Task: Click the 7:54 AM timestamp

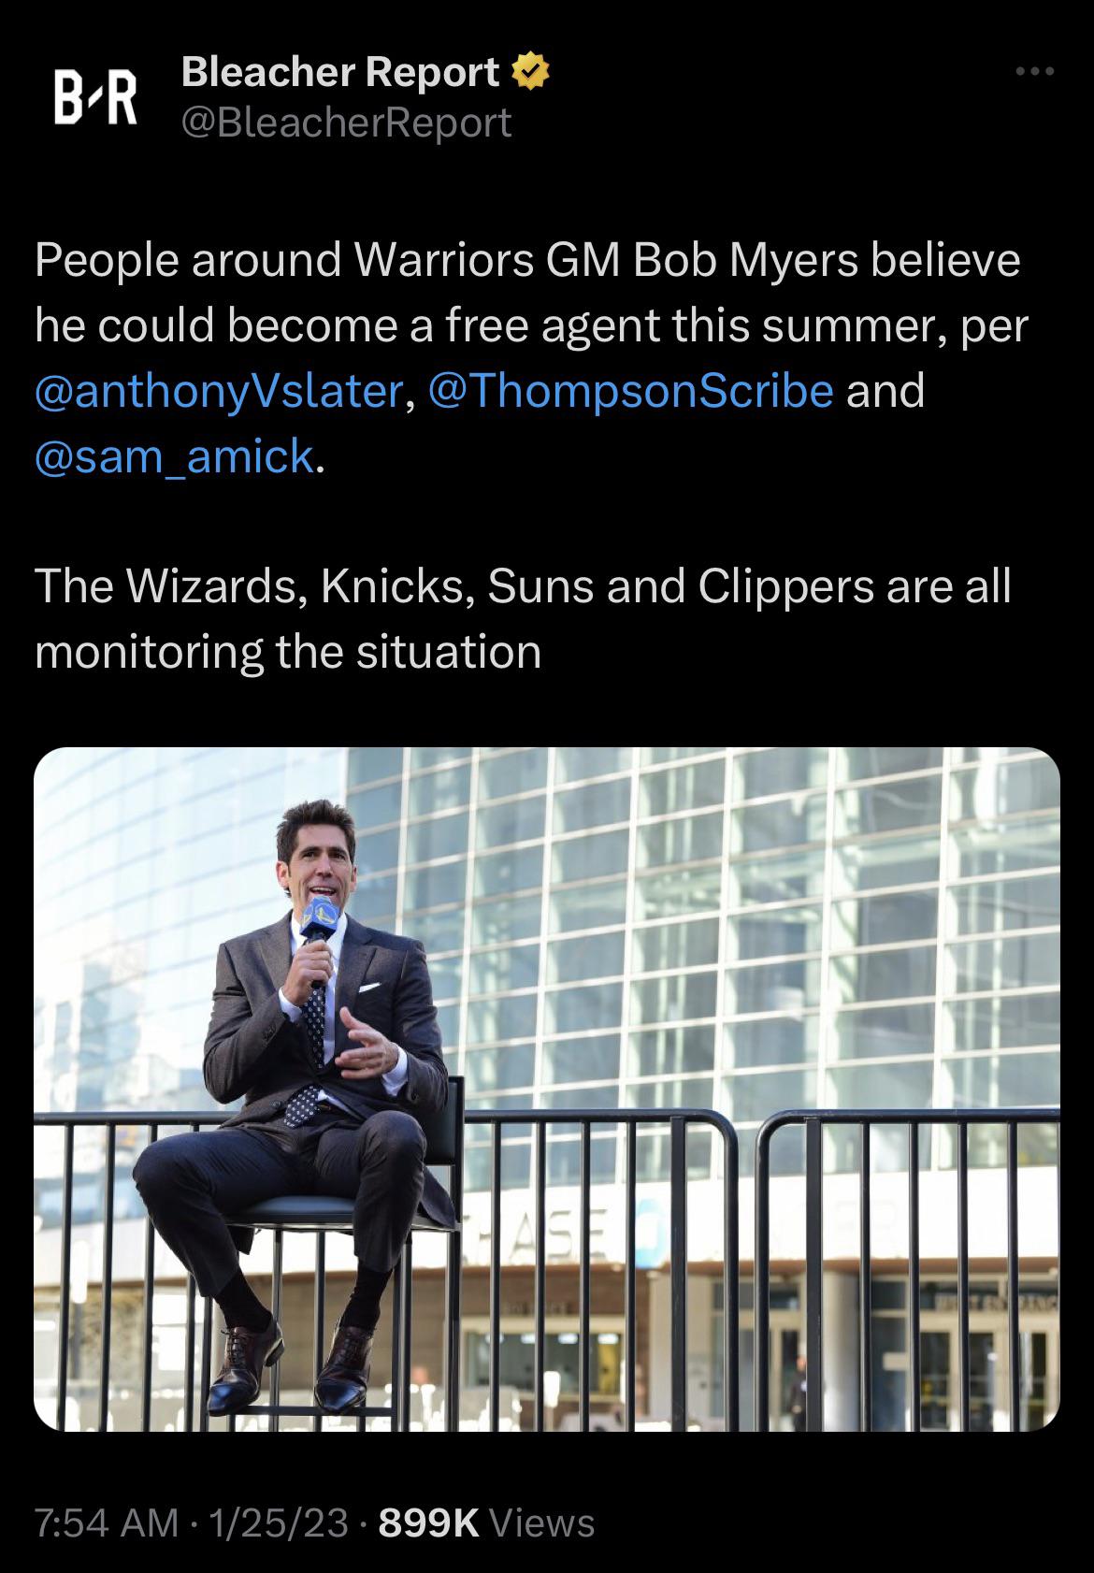Action: click(x=107, y=1522)
